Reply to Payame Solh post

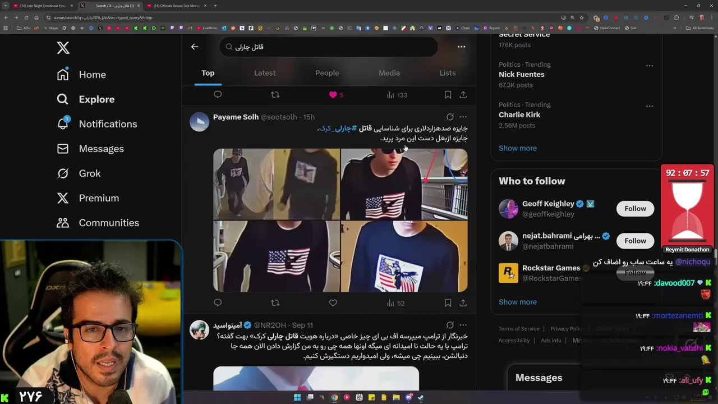pos(218,303)
